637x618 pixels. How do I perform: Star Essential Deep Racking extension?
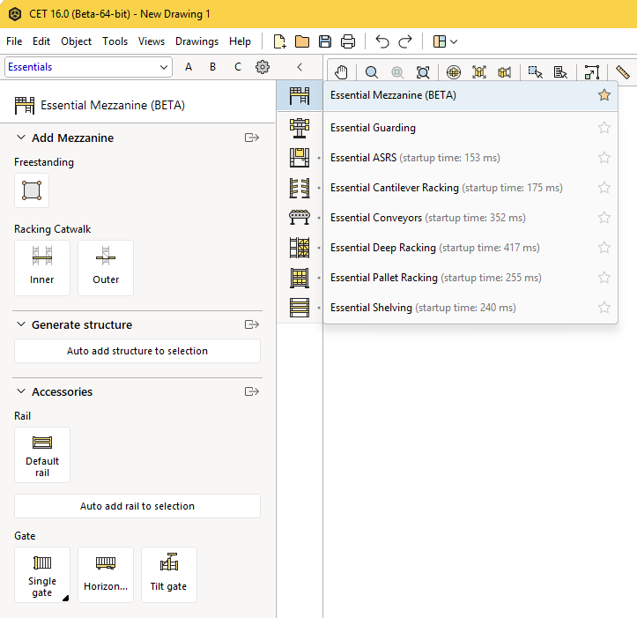pyautogui.click(x=604, y=248)
